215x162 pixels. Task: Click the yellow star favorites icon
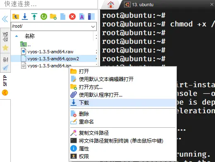coord(5,48)
